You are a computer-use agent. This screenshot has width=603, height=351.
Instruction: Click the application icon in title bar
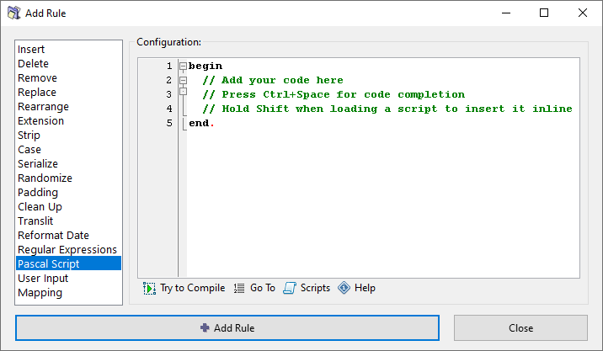pos(14,13)
